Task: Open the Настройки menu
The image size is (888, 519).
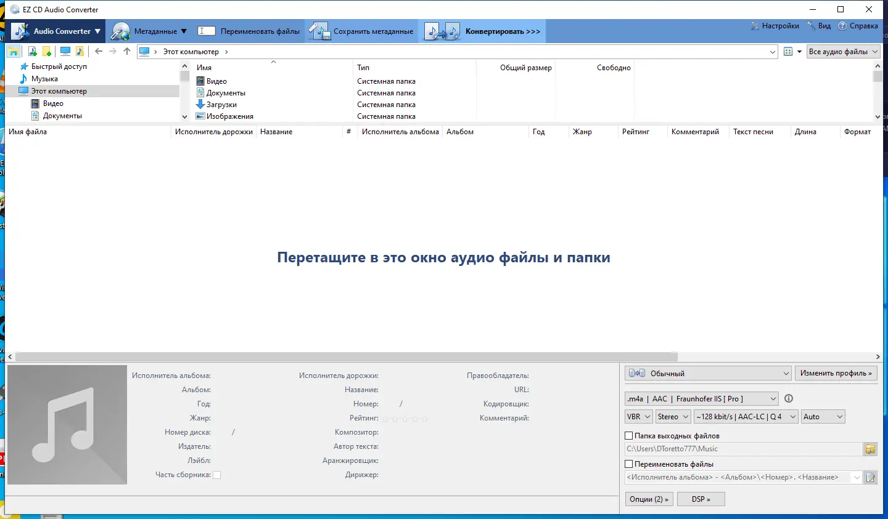Action: coord(775,26)
